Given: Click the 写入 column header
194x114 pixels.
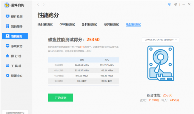Looking at the screenshot, I should tap(107, 60).
